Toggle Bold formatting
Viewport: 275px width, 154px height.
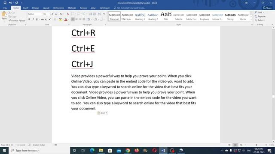click(x=29, y=19)
